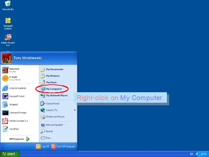Click Tony Wroblewski's user picture
The height and width of the screenshot is (157, 209).
(7, 58)
